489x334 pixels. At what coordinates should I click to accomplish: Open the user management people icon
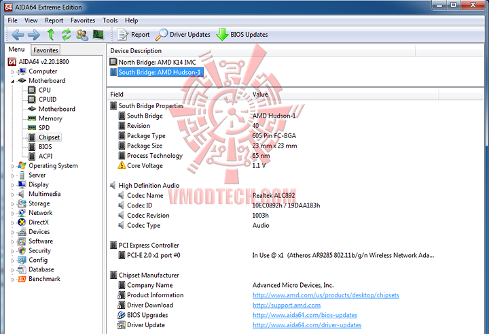82,35
